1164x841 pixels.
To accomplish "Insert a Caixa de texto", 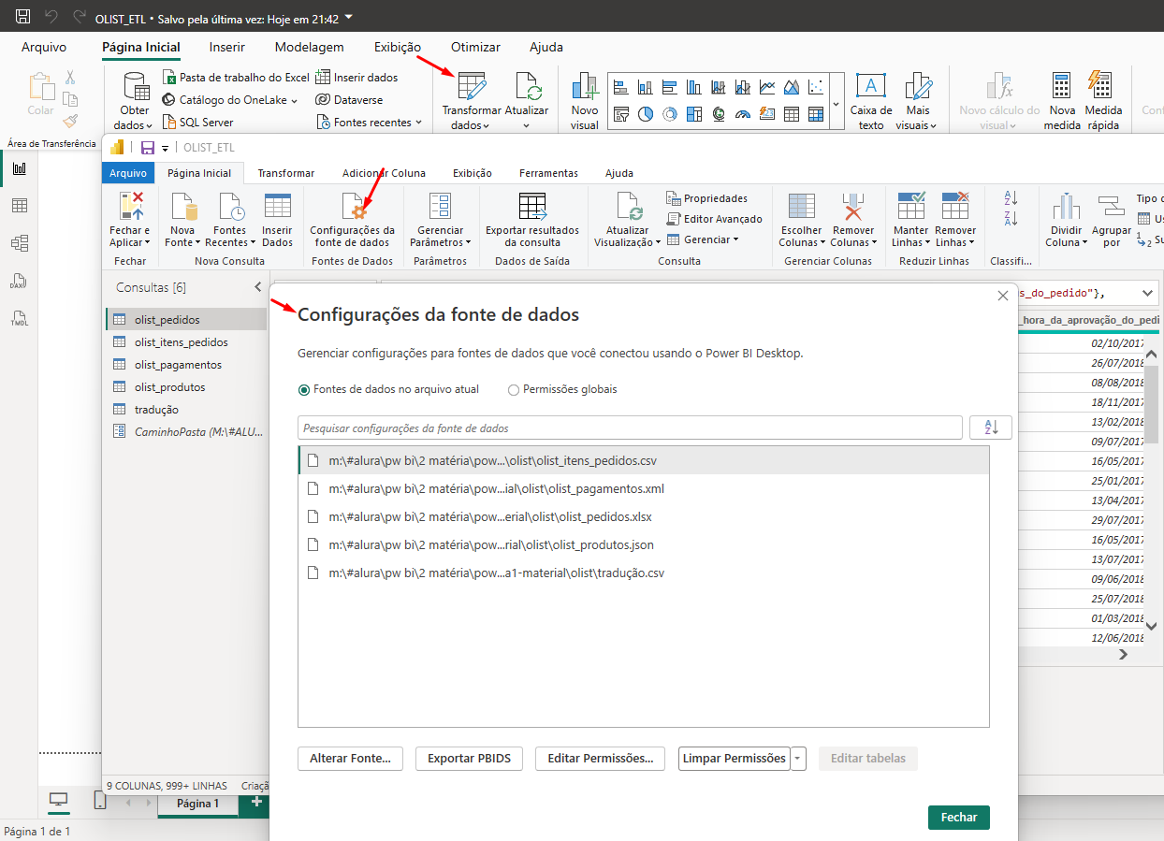I will click(871, 102).
